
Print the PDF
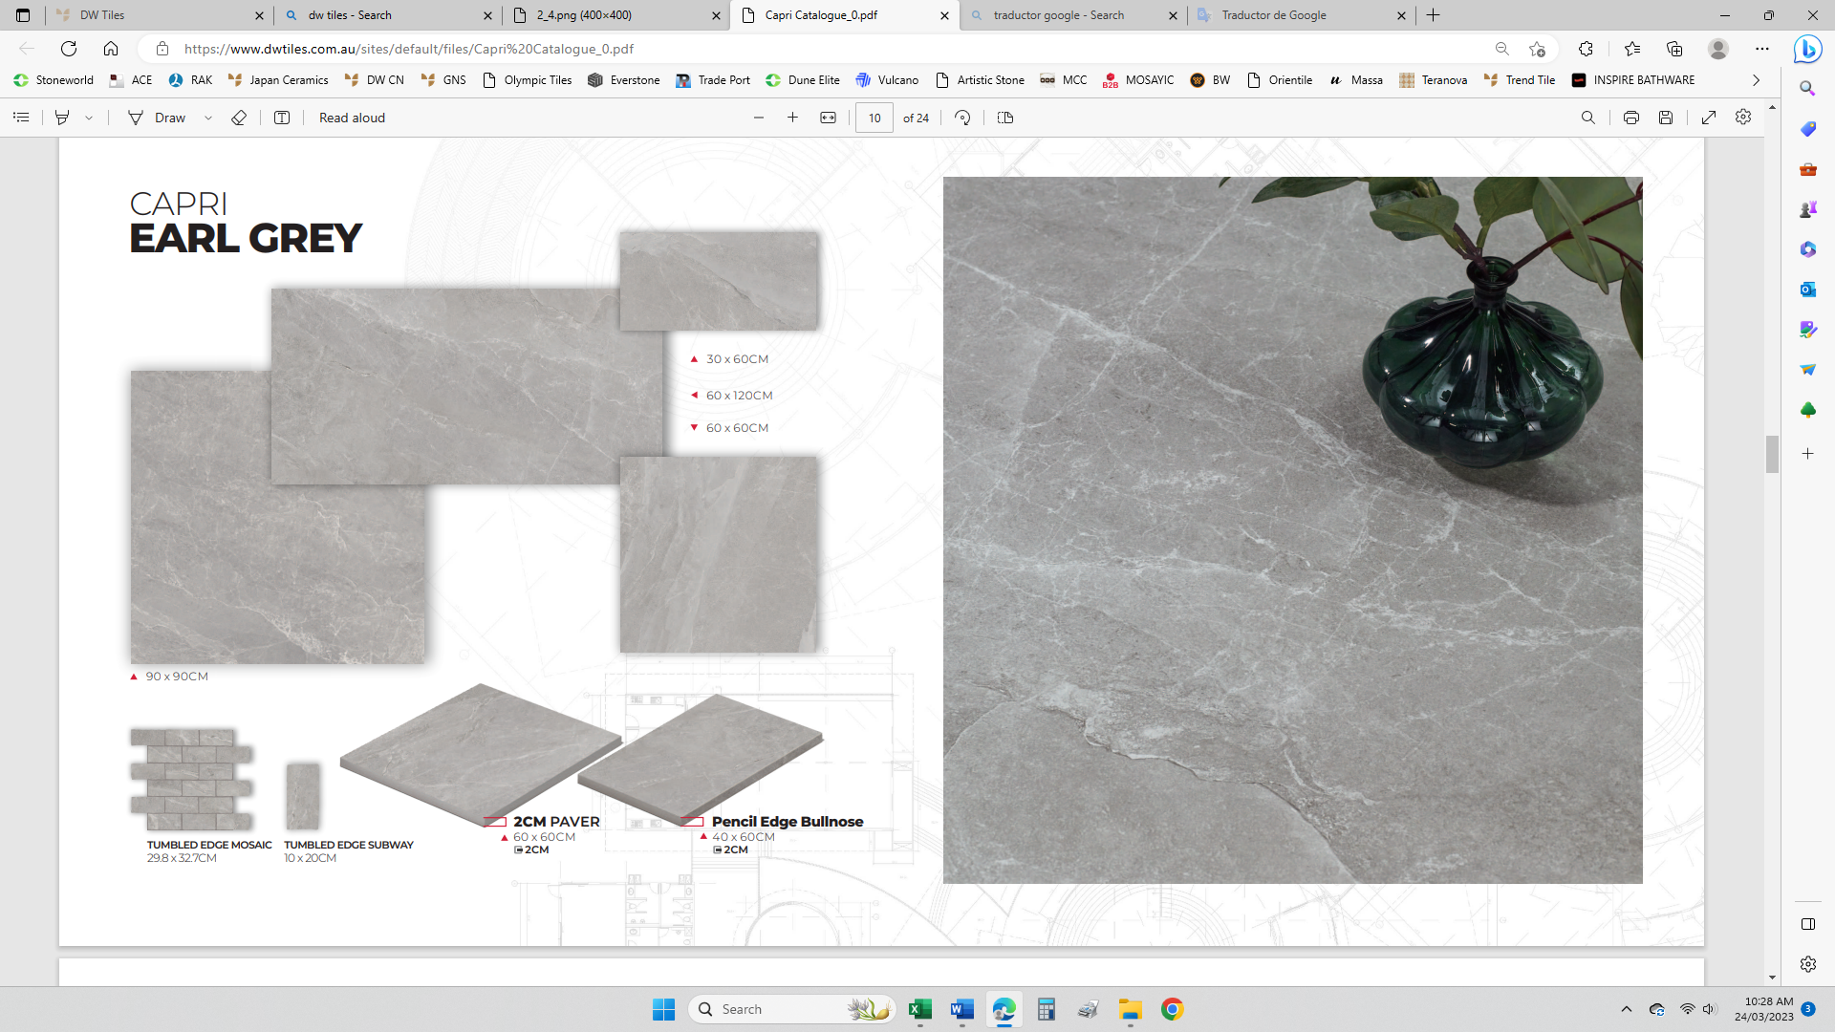(x=1631, y=118)
